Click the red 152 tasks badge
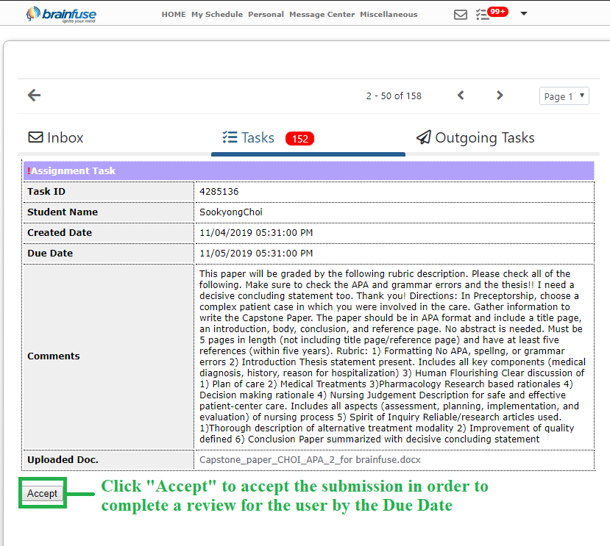610x546 pixels. [299, 138]
